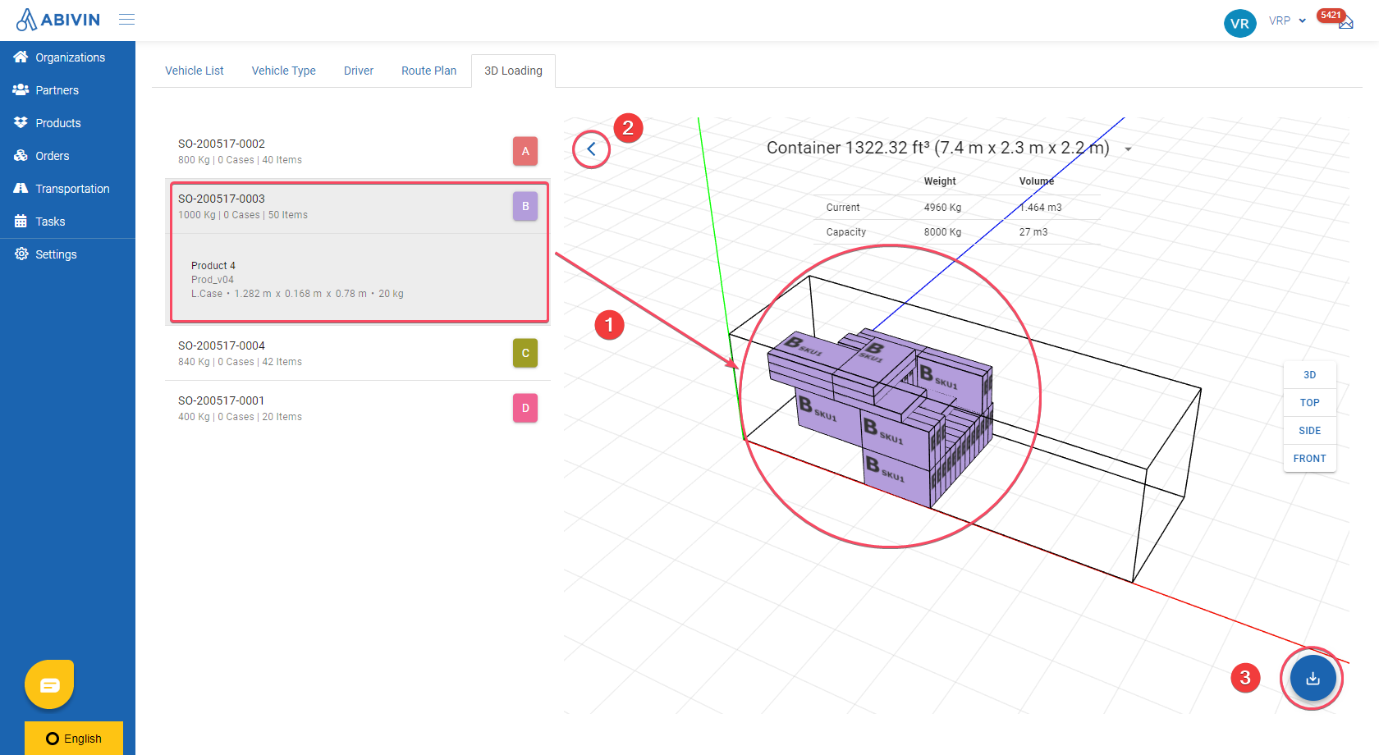Click the download loading plan button
Image resolution: width=1379 pixels, height=755 pixels.
[x=1313, y=678]
